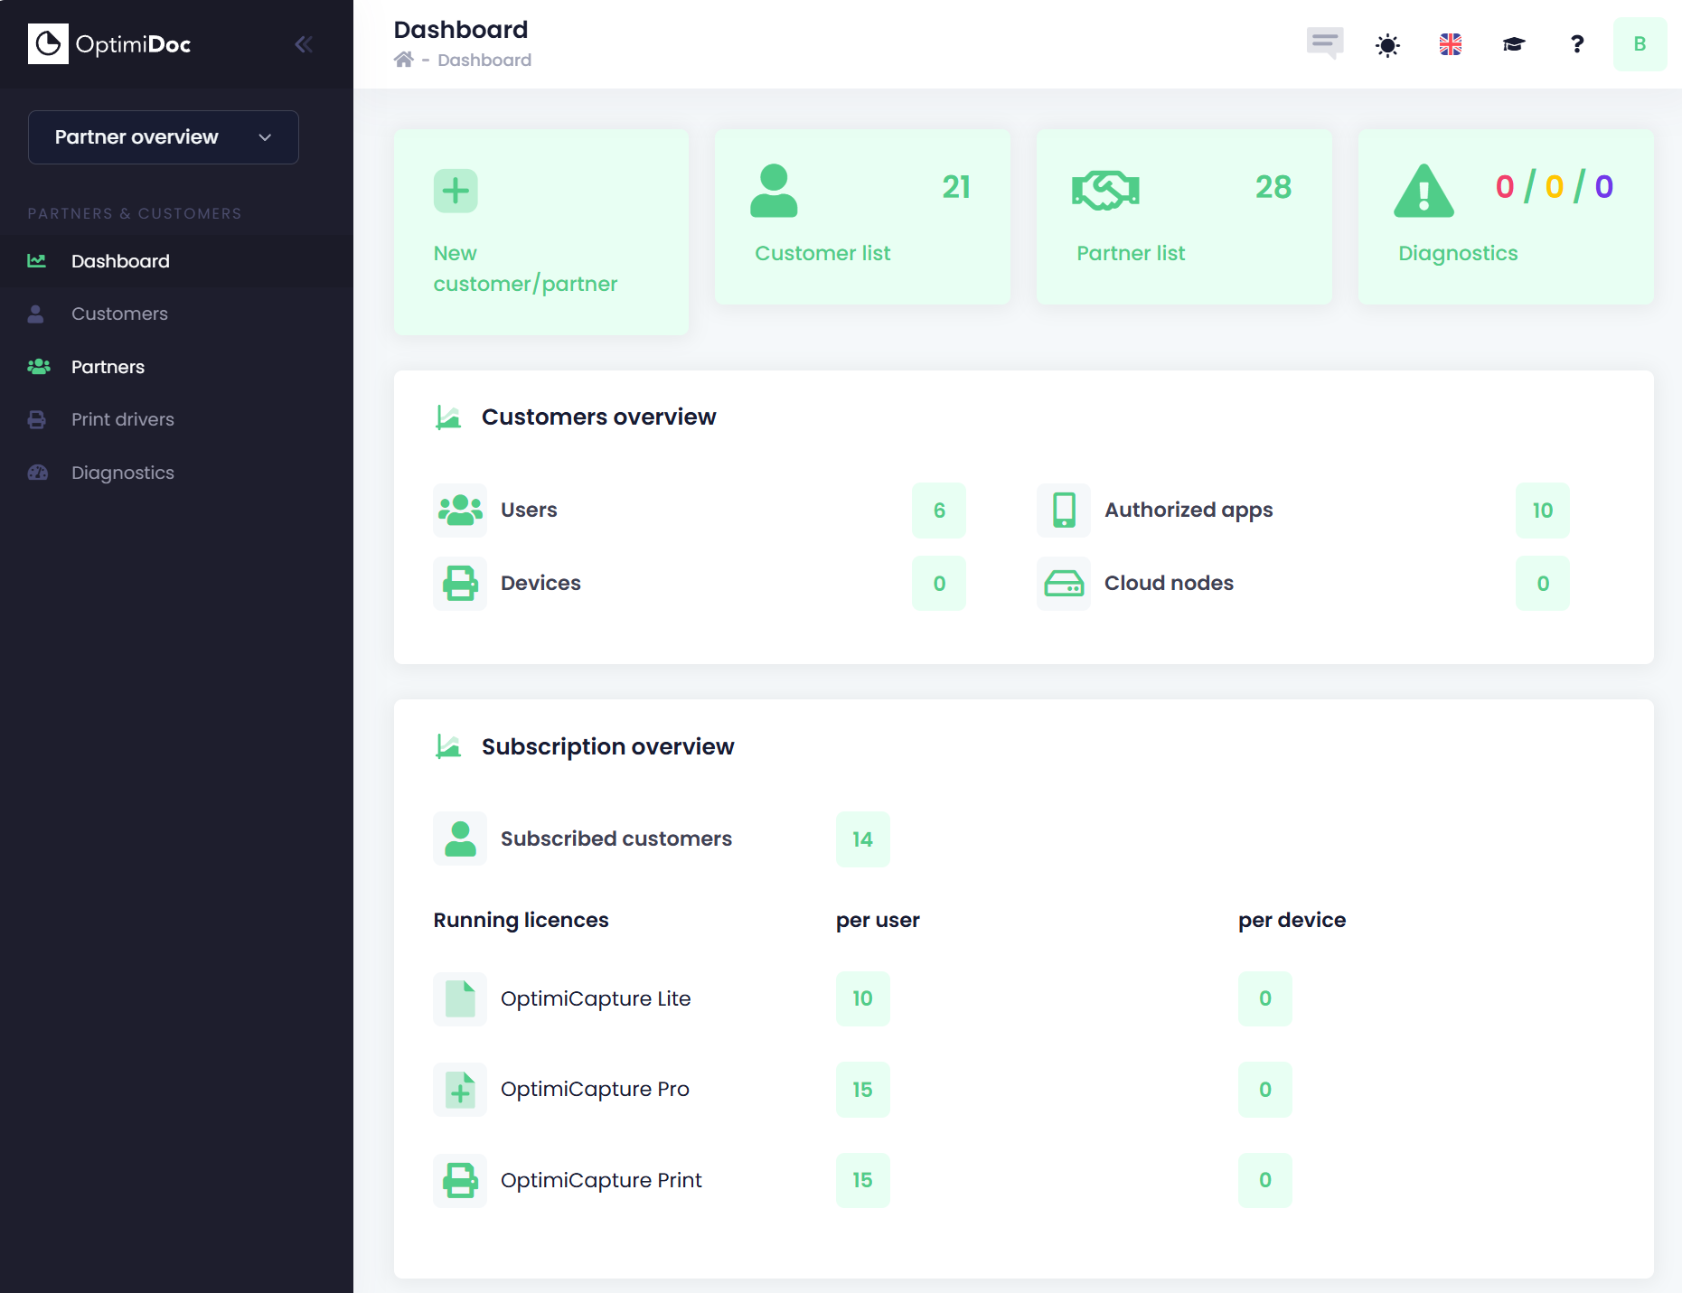Open the Customer list card
Viewport: 1682px width, 1293px height.
coord(861,217)
